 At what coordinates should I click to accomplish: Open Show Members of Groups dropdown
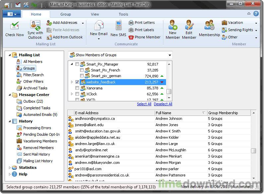click(120, 55)
